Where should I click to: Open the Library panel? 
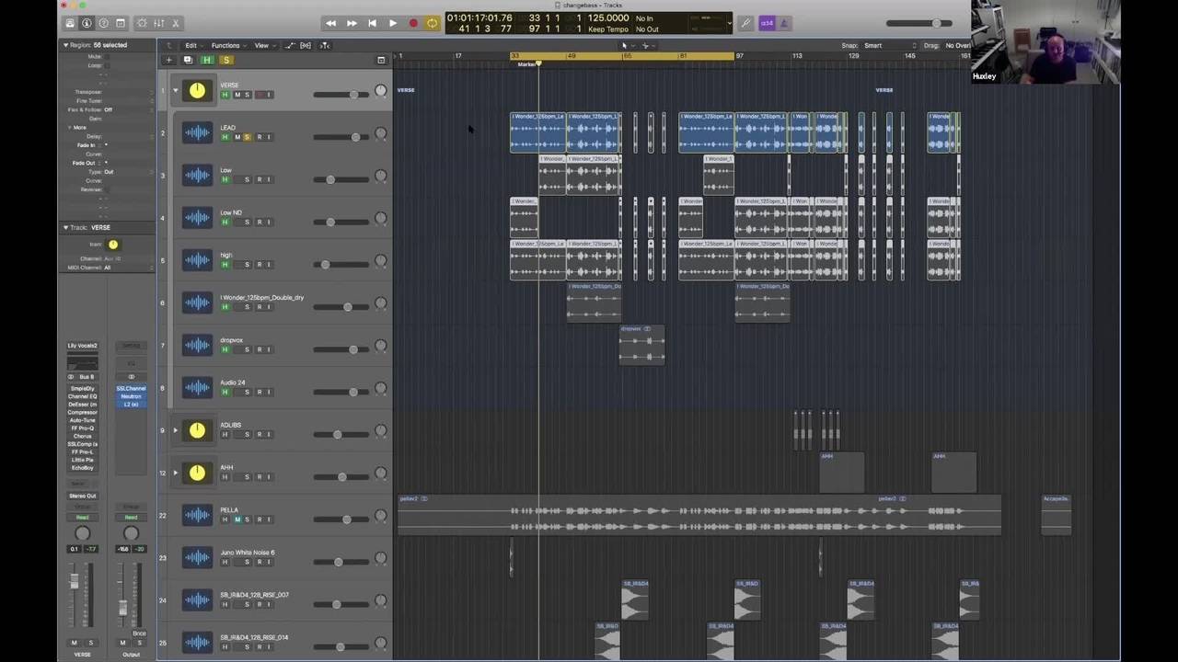pos(70,23)
